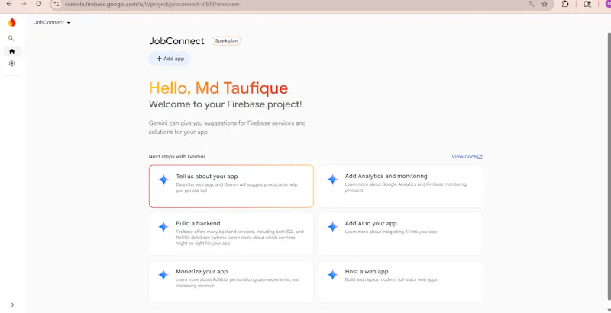Click Gemini sparkle icon on Tell us card
Viewport: 611px width, 313px height.
point(163,180)
